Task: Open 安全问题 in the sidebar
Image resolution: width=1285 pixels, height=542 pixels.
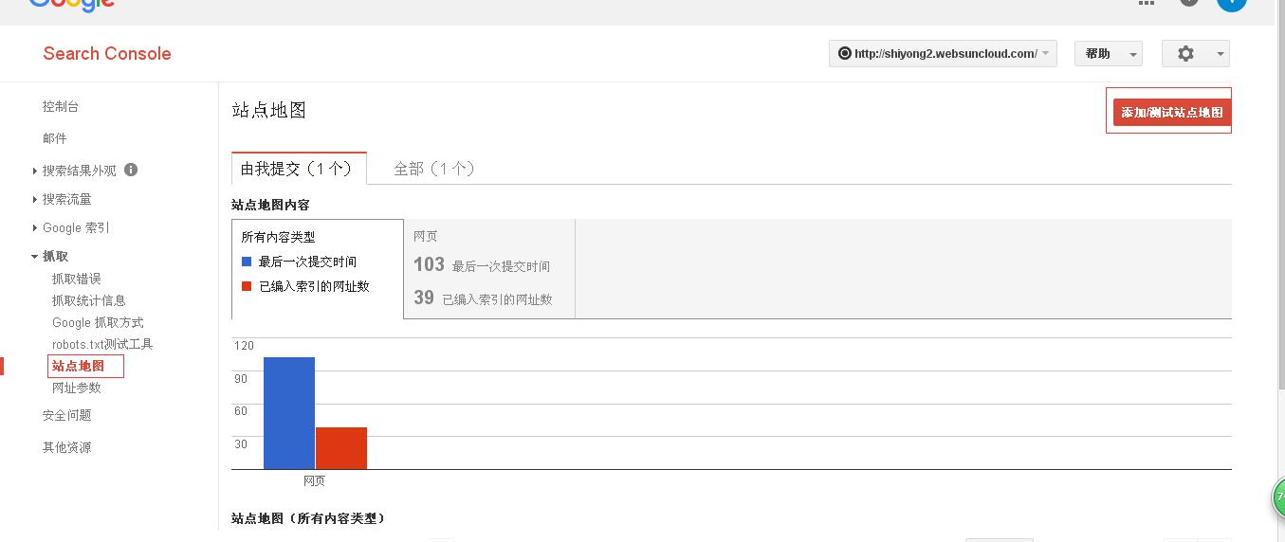Action: [67, 415]
